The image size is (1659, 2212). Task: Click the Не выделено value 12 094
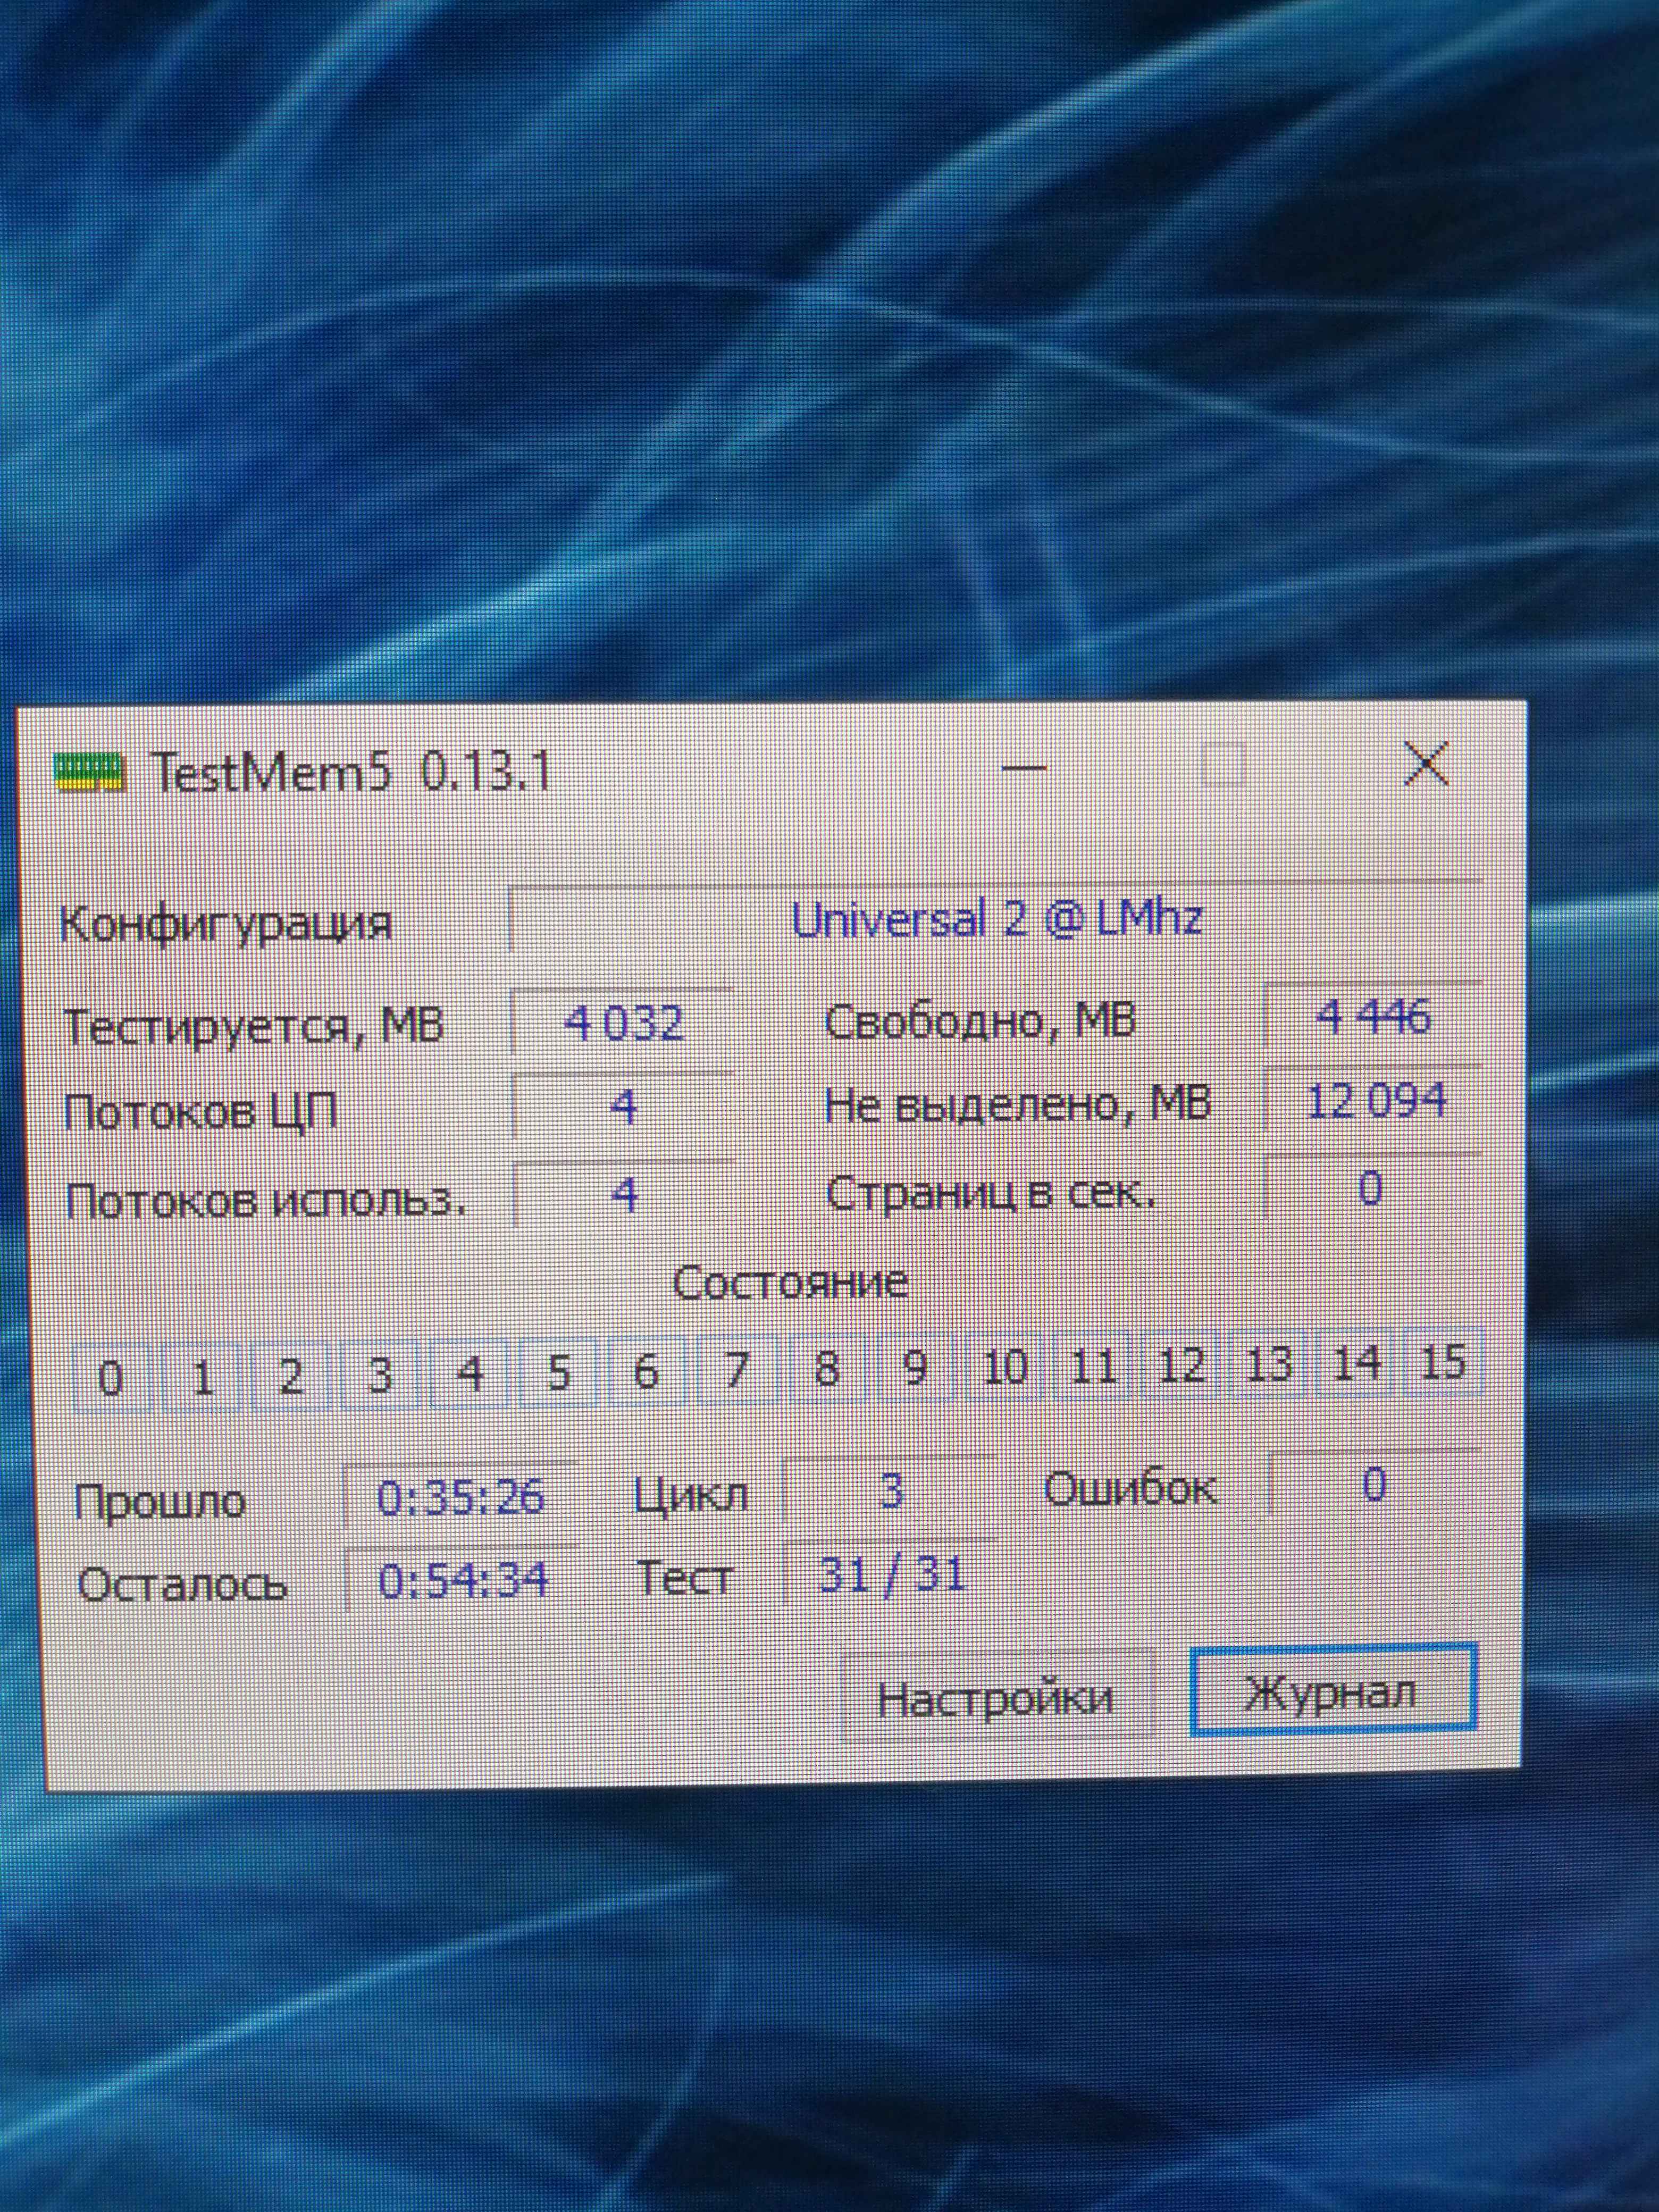[x=1373, y=1102]
